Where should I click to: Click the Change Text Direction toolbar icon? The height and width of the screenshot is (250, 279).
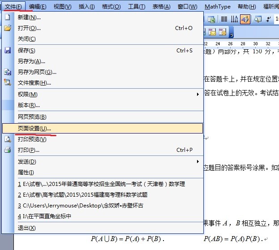(234, 19)
